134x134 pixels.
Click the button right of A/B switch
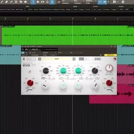pyautogui.click(x=98, y=59)
